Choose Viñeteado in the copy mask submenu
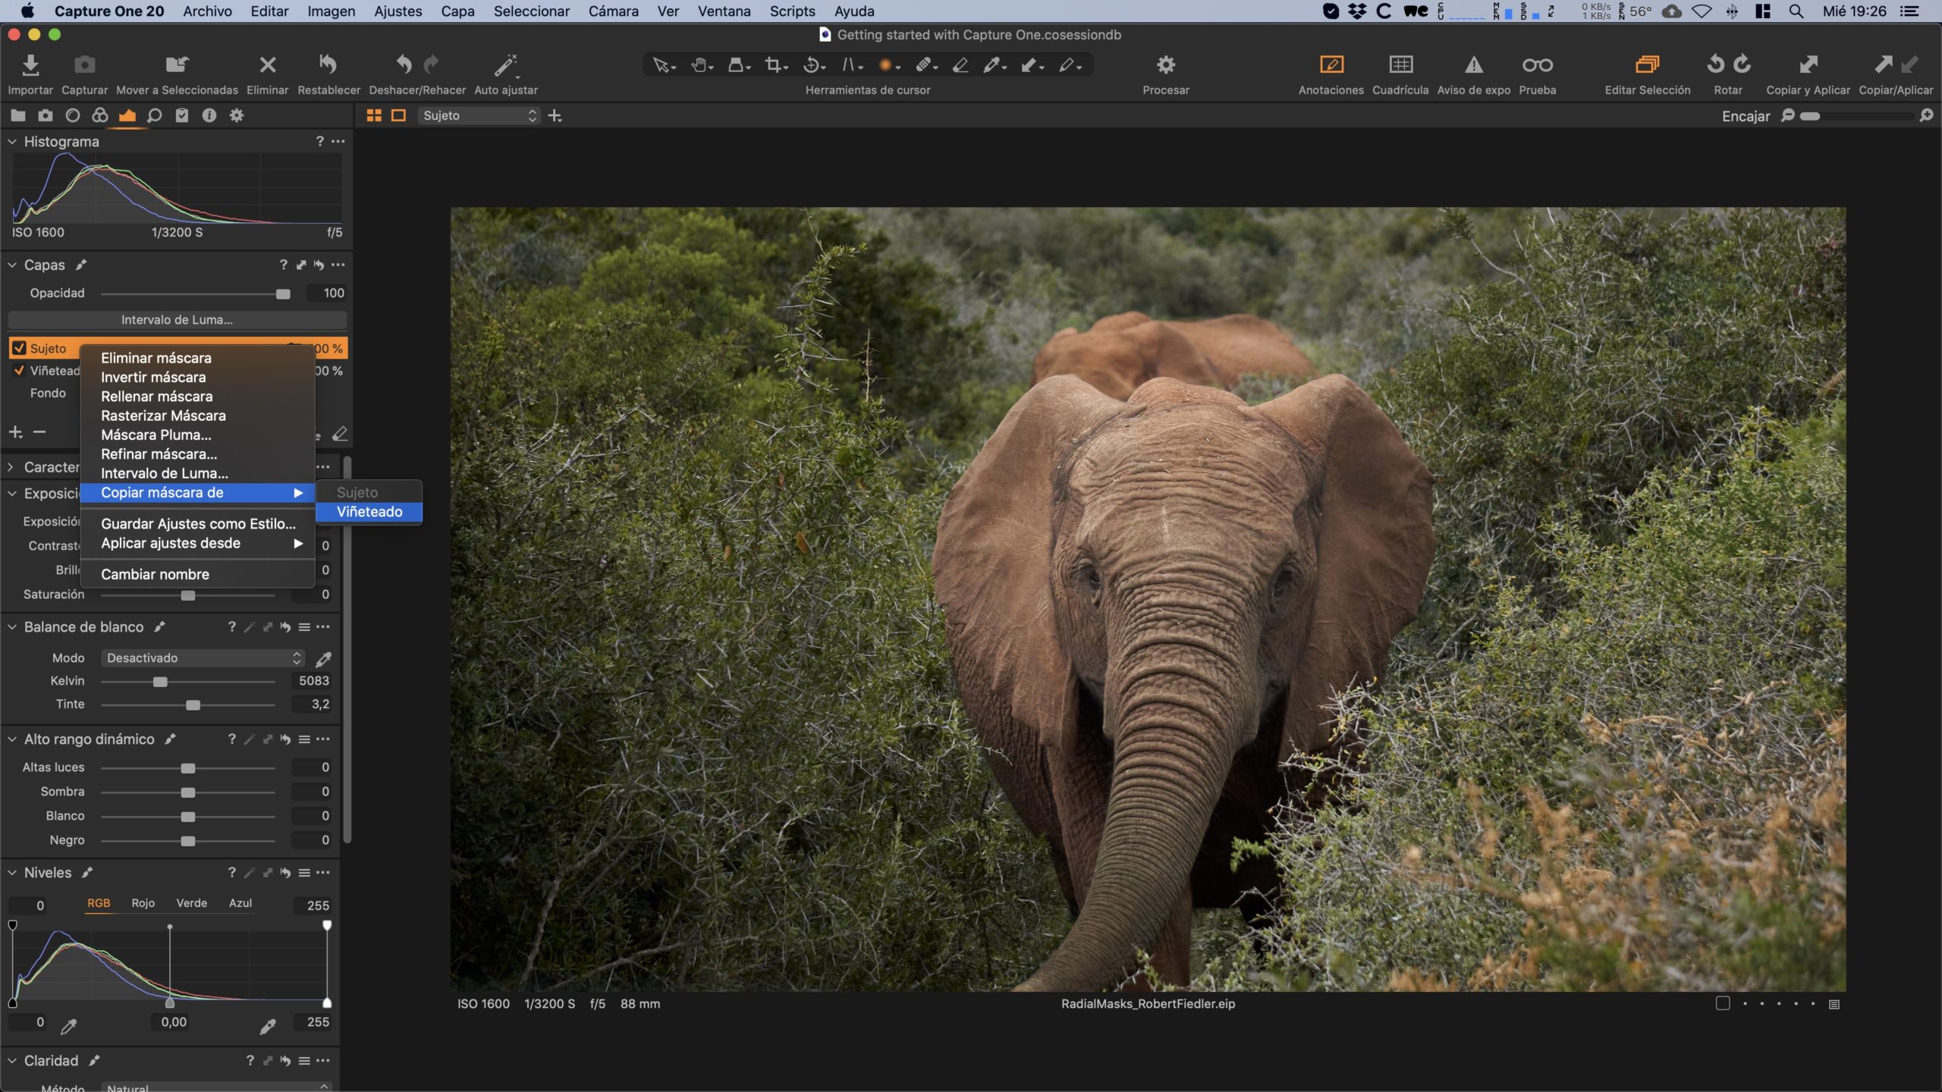 369,512
